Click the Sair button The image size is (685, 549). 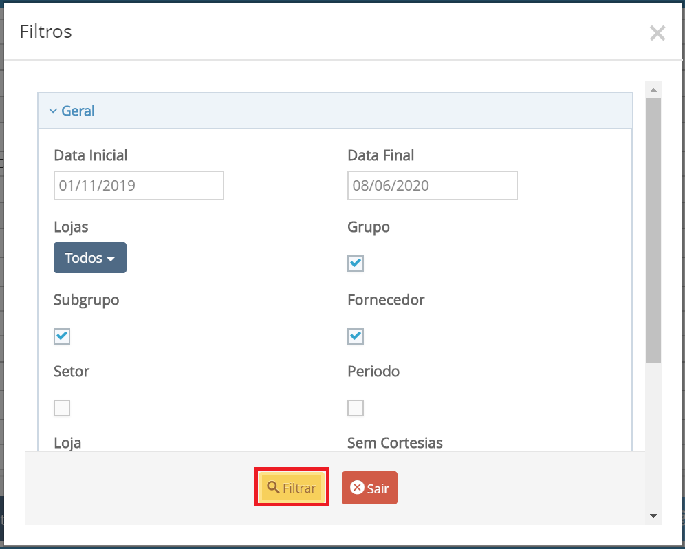(369, 488)
